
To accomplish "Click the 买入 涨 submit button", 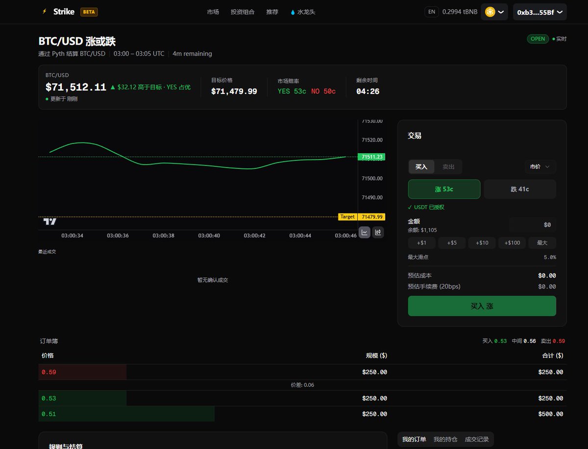I will tap(482, 306).
